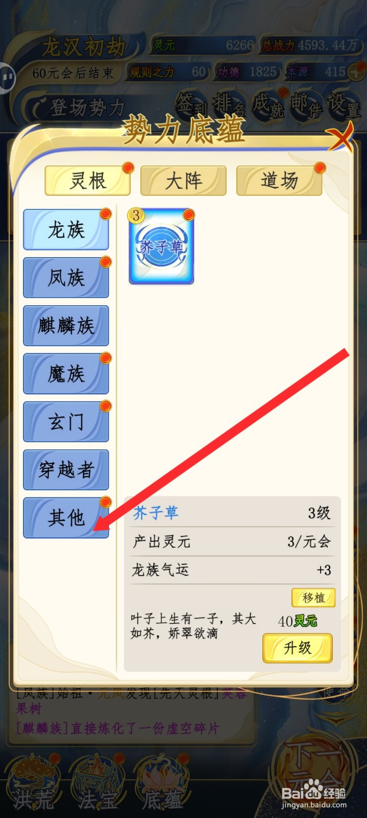Screen dimensions: 367x818
Task: Open the 法宝 icon in the bottom bar
Action: (97, 784)
